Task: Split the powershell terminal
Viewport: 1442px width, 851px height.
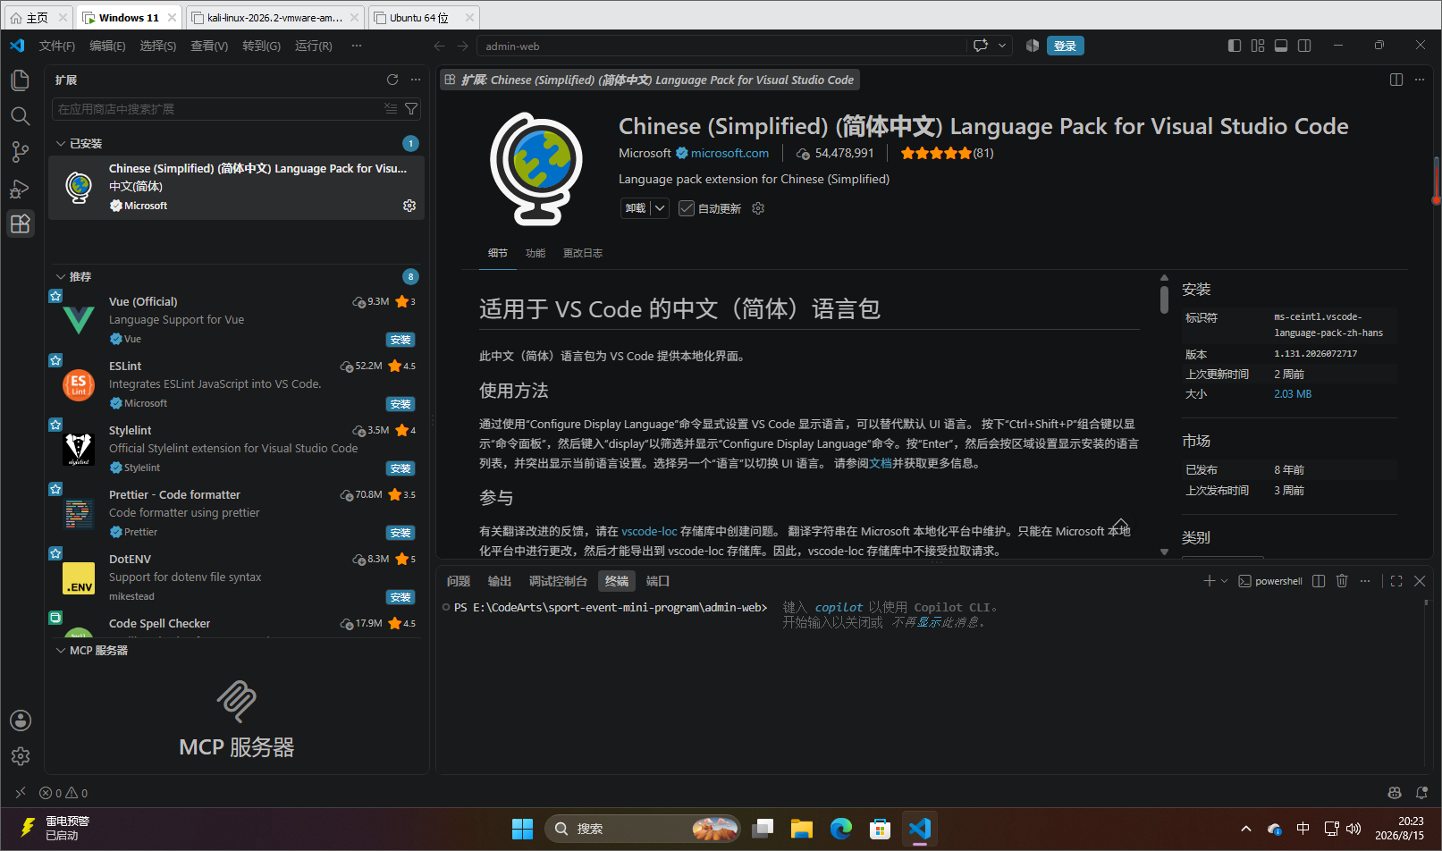Action: [x=1319, y=581]
